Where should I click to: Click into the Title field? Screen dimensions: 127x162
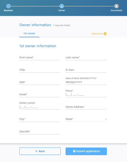(40, 70)
